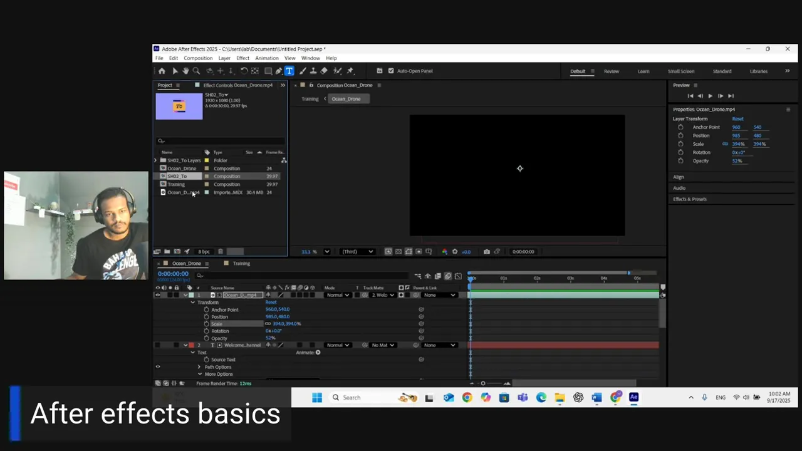The height and width of the screenshot is (451, 802).
Task: Select the Horizontal Type tool
Action: [289, 71]
